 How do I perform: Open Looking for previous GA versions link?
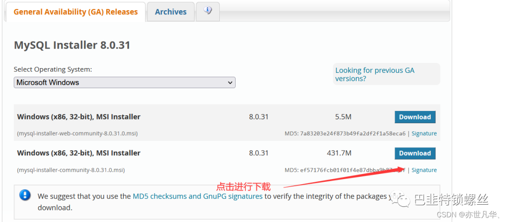pyautogui.click(x=375, y=74)
